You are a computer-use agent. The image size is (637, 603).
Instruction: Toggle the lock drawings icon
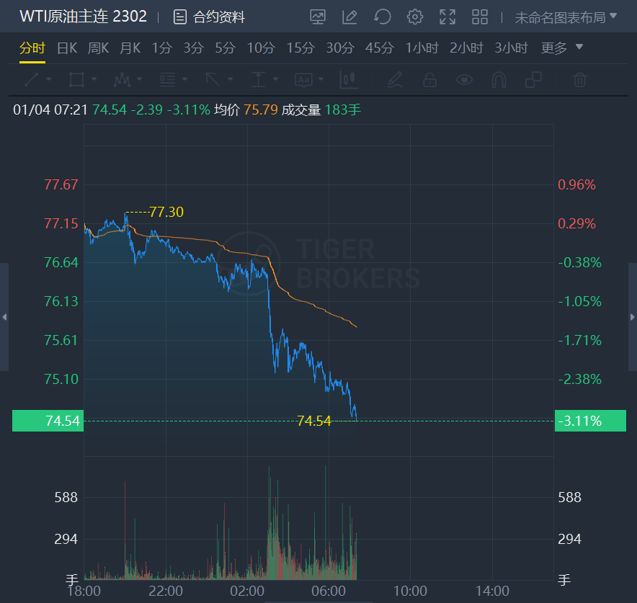click(x=429, y=79)
